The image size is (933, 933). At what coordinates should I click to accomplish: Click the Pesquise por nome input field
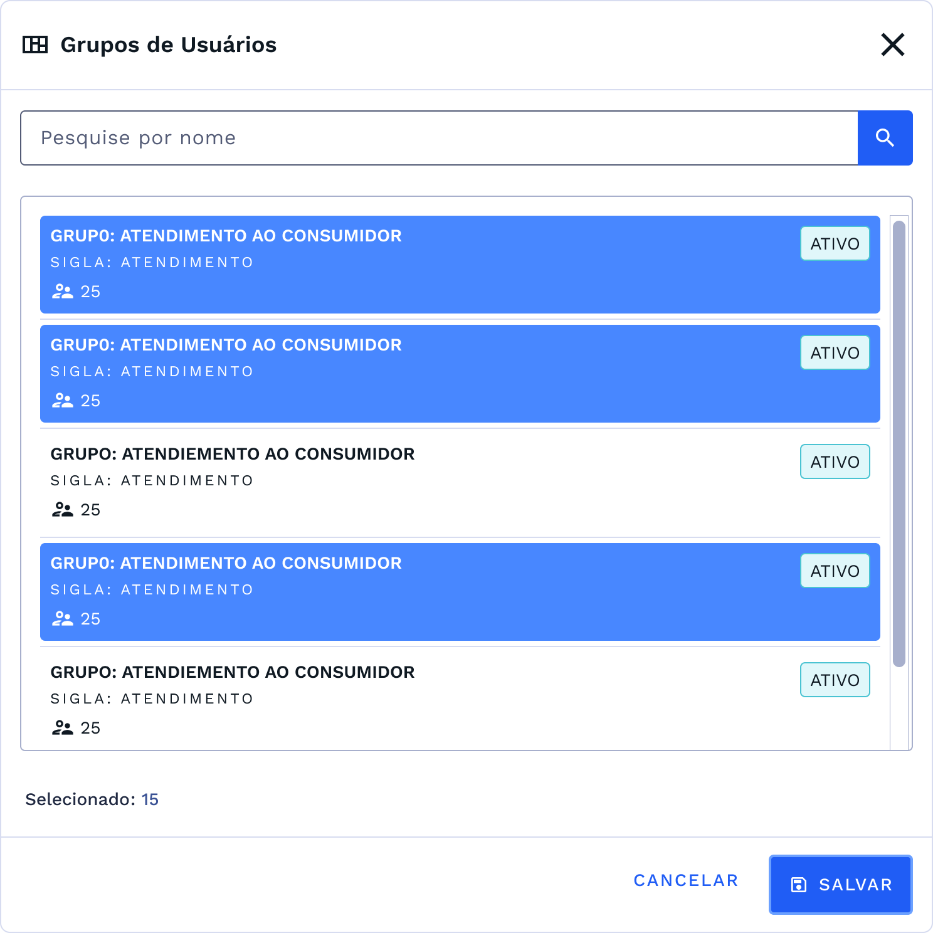pos(439,137)
